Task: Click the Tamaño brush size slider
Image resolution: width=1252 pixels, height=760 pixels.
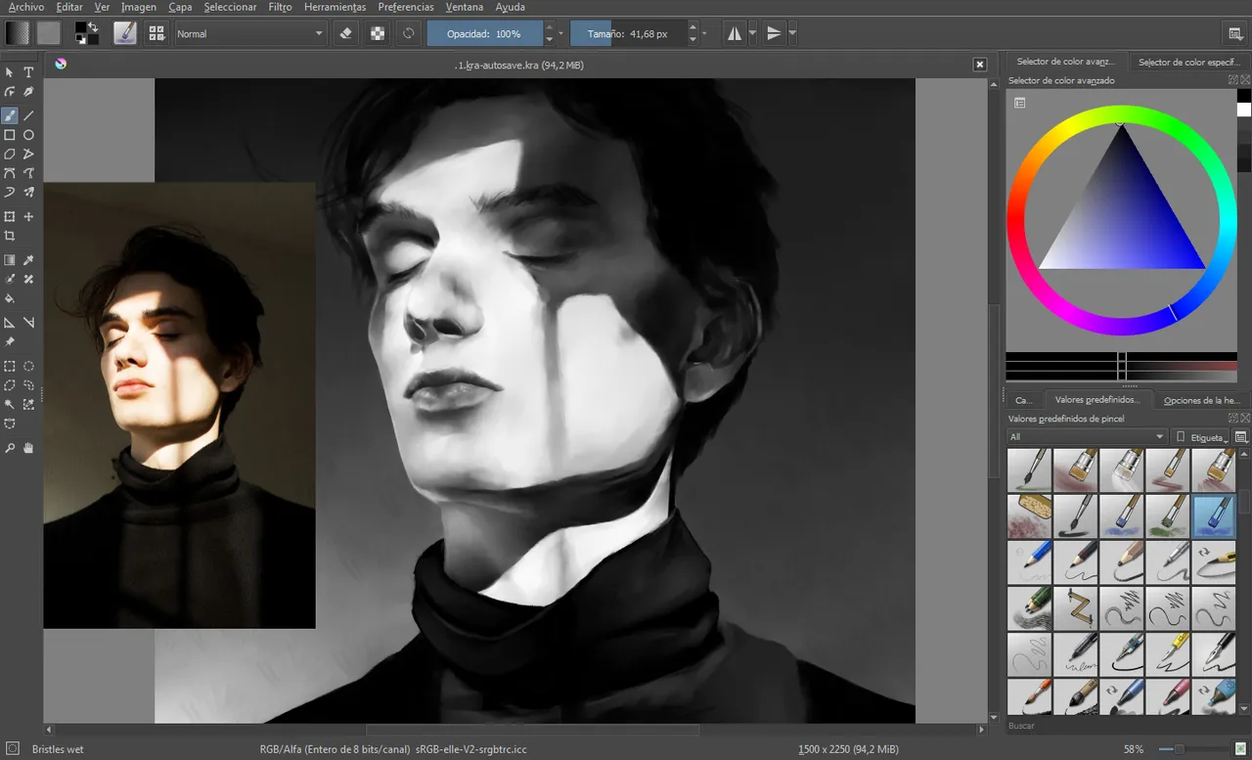Action: tap(628, 33)
